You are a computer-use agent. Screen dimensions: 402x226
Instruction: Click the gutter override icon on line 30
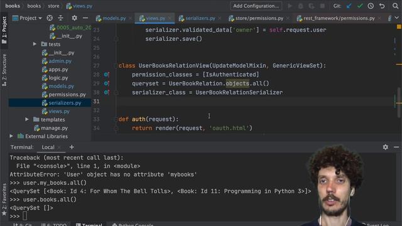click(107, 92)
